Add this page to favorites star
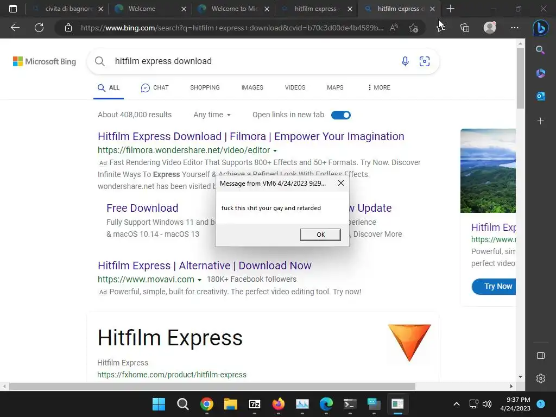This screenshot has width=556, height=417. point(413,28)
